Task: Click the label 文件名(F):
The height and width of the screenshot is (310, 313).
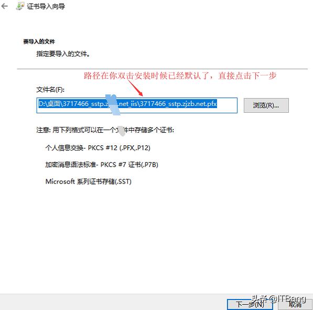Action: click(50, 90)
